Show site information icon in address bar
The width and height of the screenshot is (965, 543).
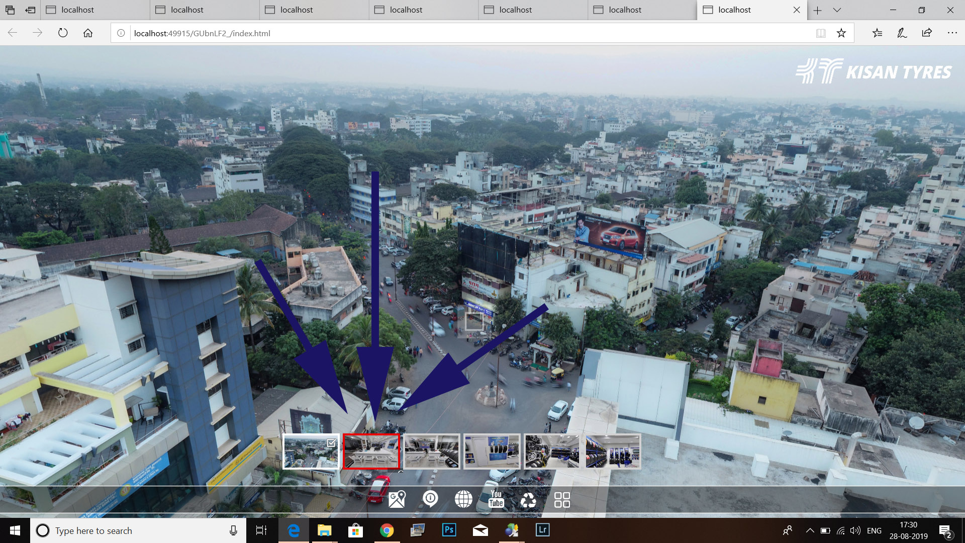coord(121,33)
